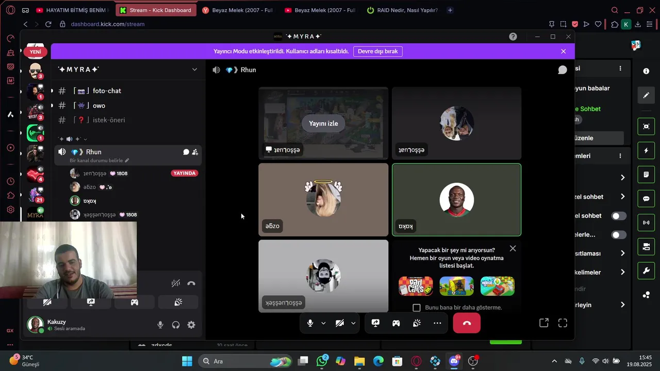Start an activity with the gamepad icon
660x371 pixels.
tap(396, 323)
